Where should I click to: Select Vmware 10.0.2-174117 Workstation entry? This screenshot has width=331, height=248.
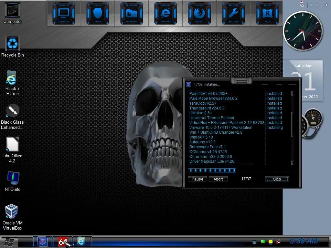point(220,127)
